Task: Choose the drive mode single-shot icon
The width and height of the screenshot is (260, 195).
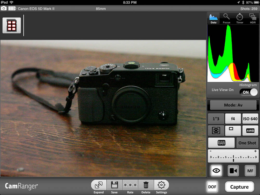Action: pos(233,131)
